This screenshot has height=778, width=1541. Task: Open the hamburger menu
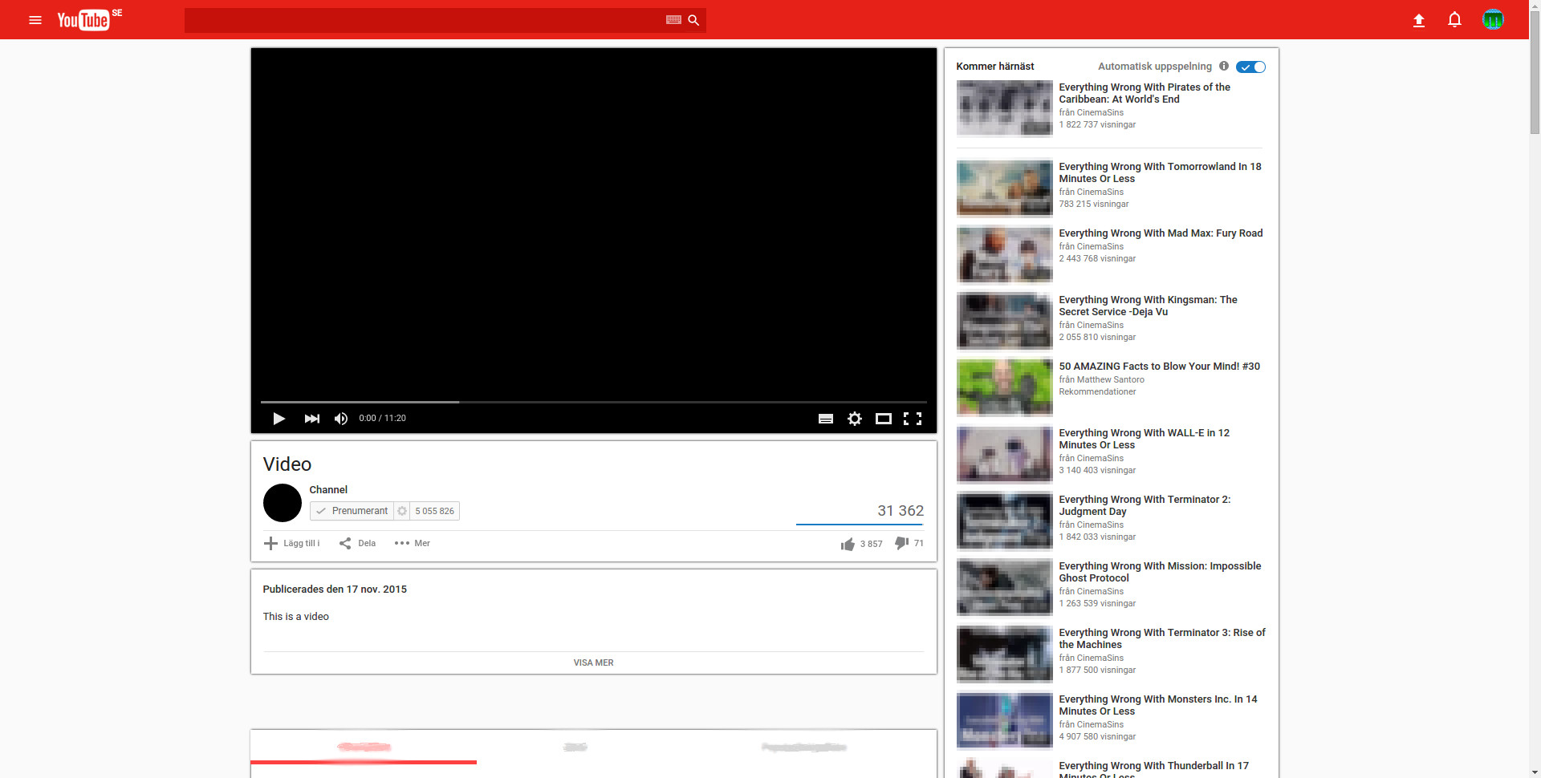(35, 20)
